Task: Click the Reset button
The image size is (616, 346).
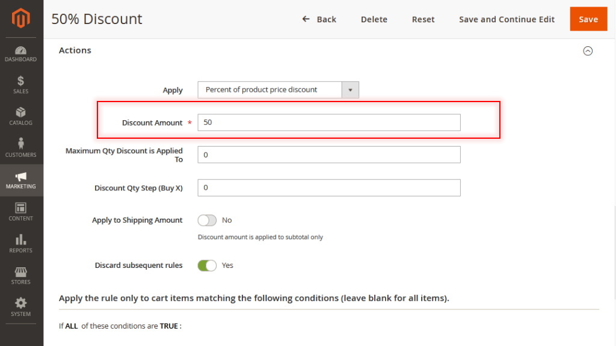Action: tap(423, 19)
